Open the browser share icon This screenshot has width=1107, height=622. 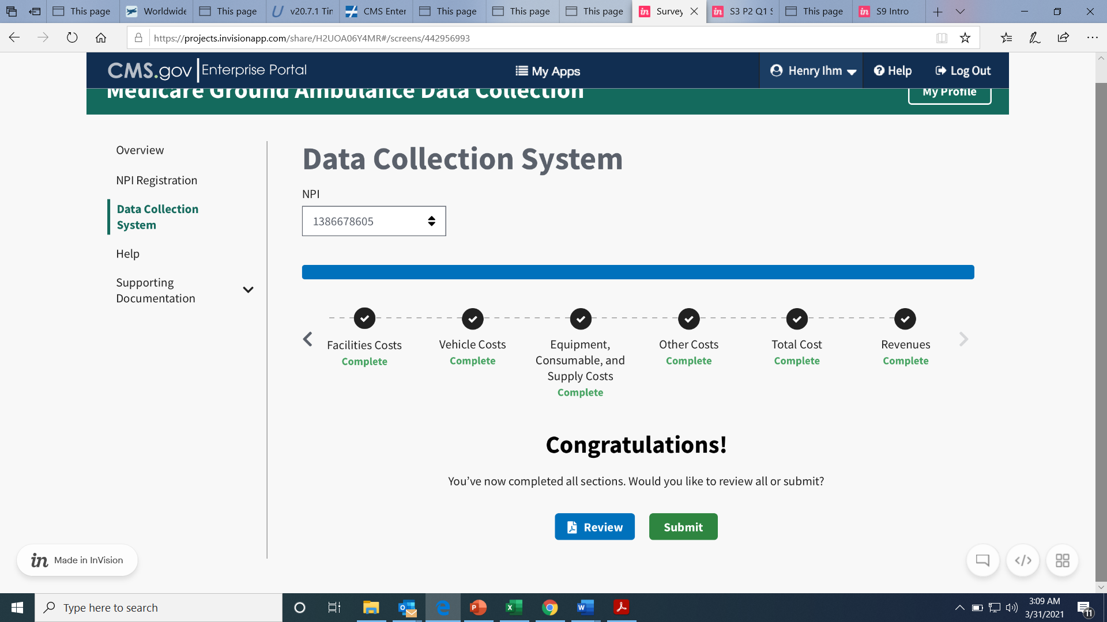pos(1063,38)
